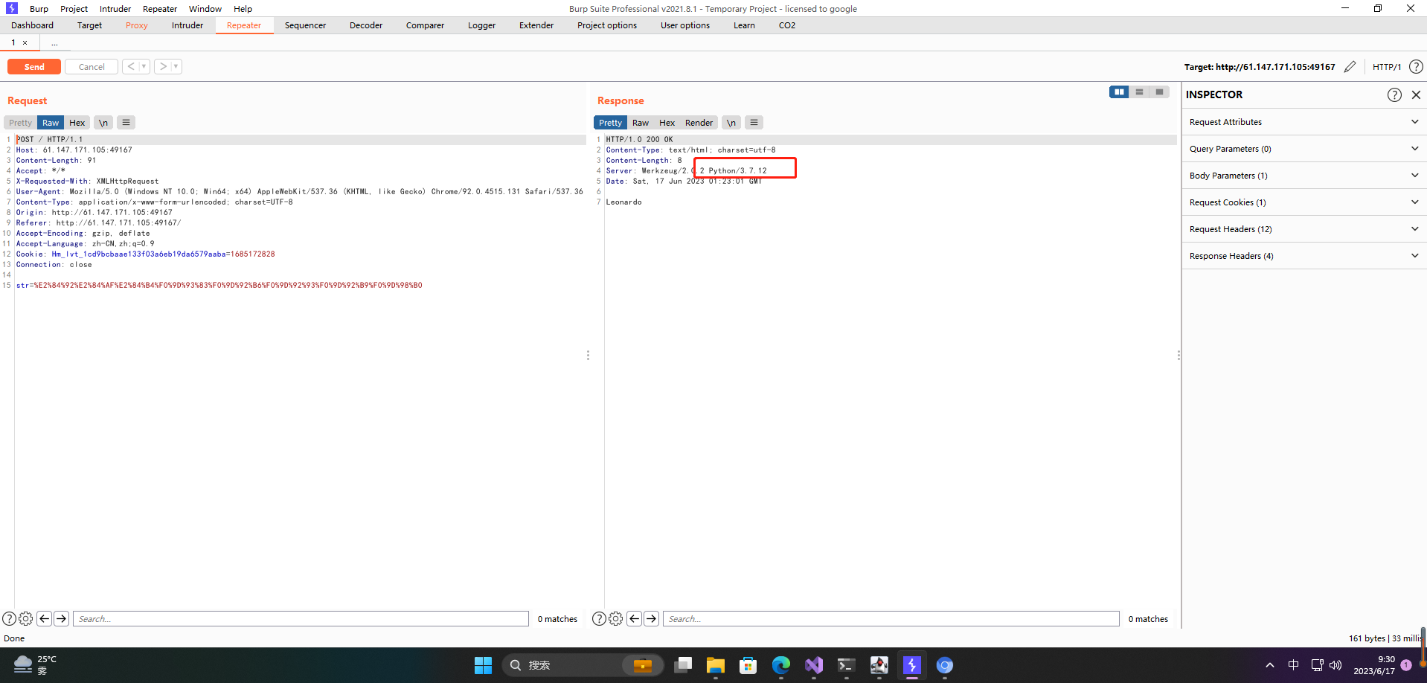
Task: Open Windows Start menu
Action: [484, 665]
